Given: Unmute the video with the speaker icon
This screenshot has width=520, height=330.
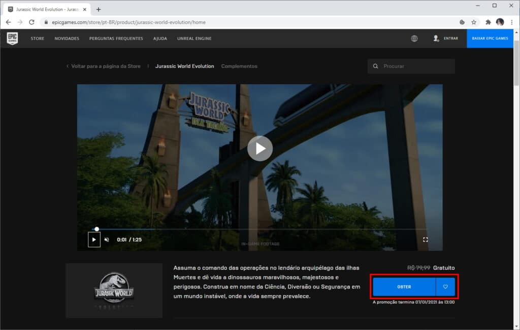Looking at the screenshot, I should point(107,240).
